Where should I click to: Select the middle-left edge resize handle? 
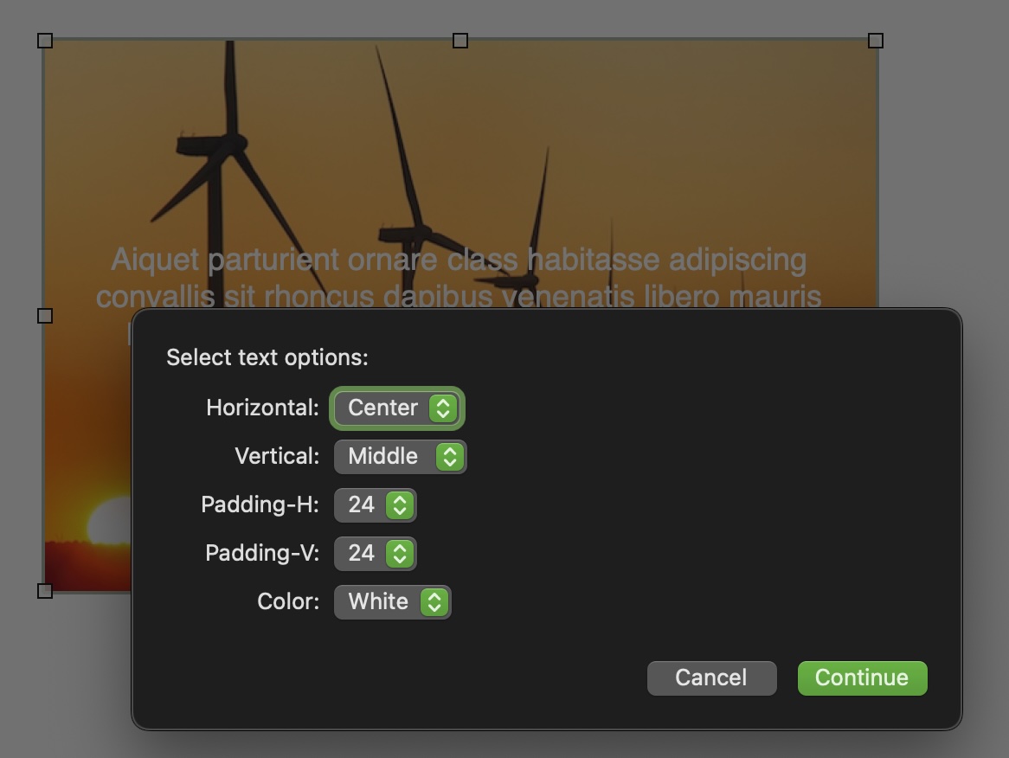(x=45, y=316)
